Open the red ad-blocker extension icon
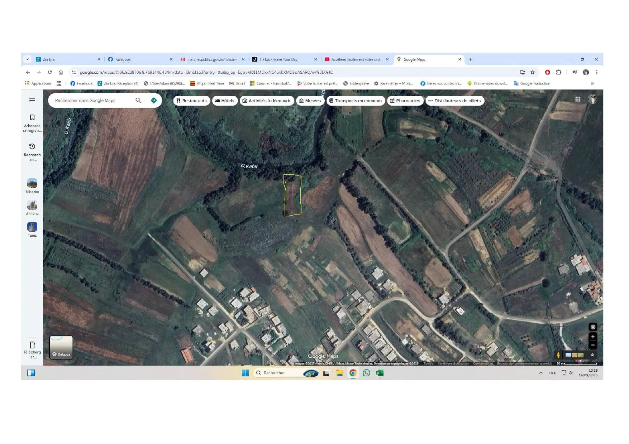Screen dimensions: 629x444 click(x=548, y=72)
